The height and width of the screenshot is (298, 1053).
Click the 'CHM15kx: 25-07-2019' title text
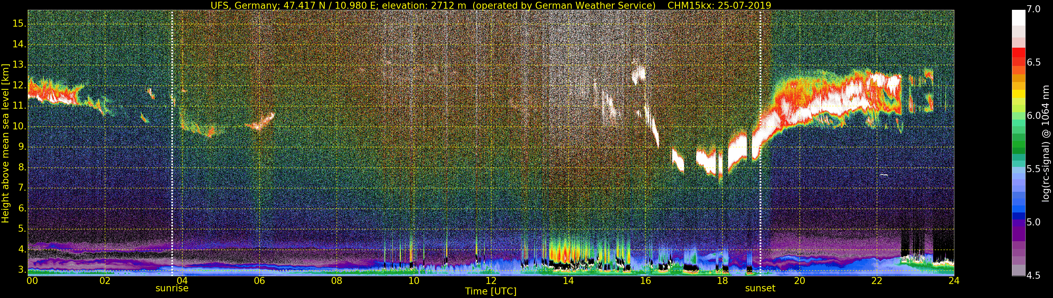tap(719, 5)
